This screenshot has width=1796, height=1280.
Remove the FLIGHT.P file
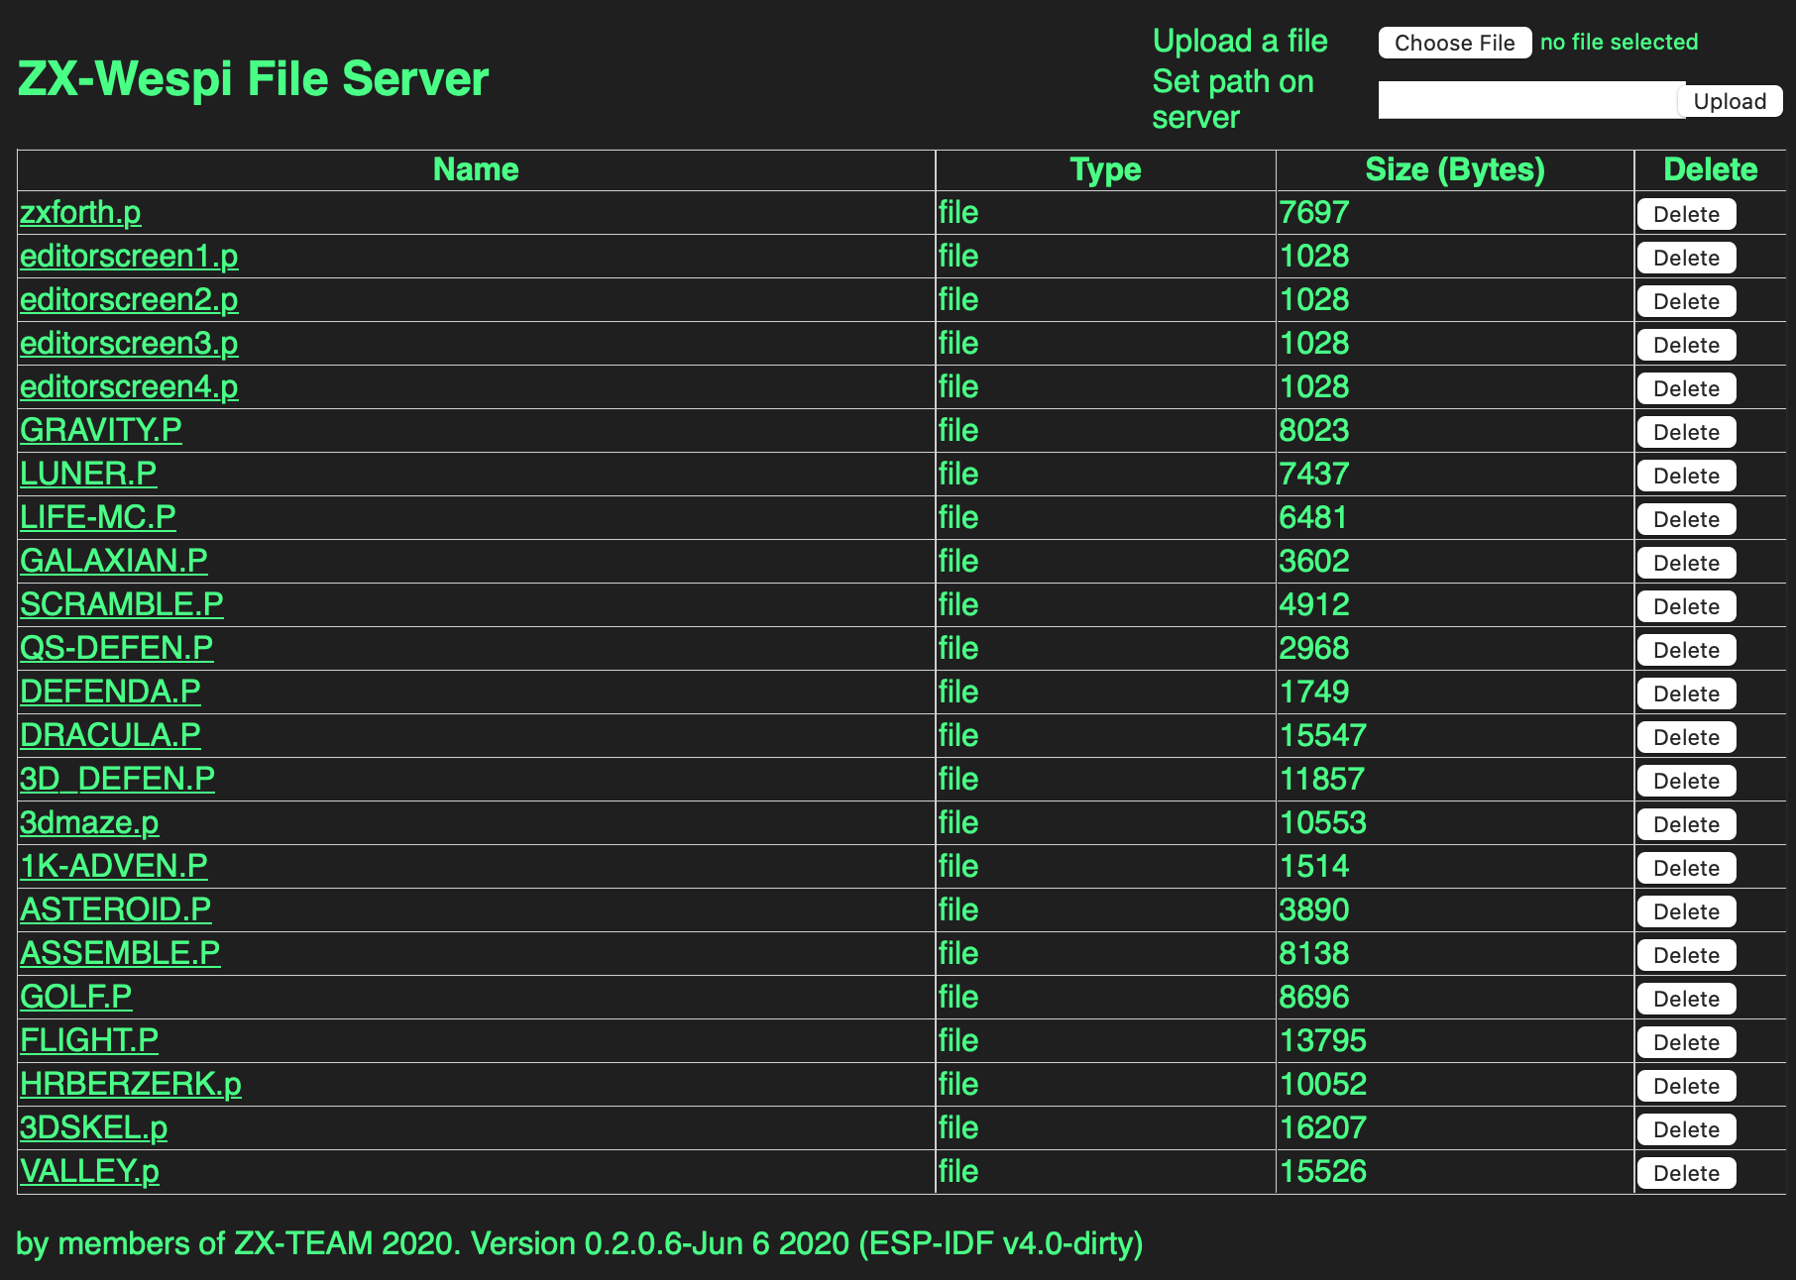click(x=1685, y=1043)
